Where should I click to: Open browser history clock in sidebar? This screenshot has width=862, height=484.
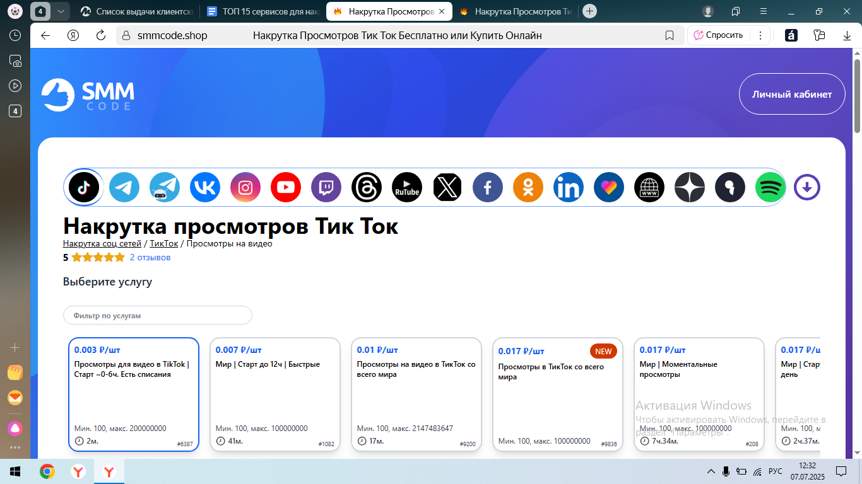15,36
